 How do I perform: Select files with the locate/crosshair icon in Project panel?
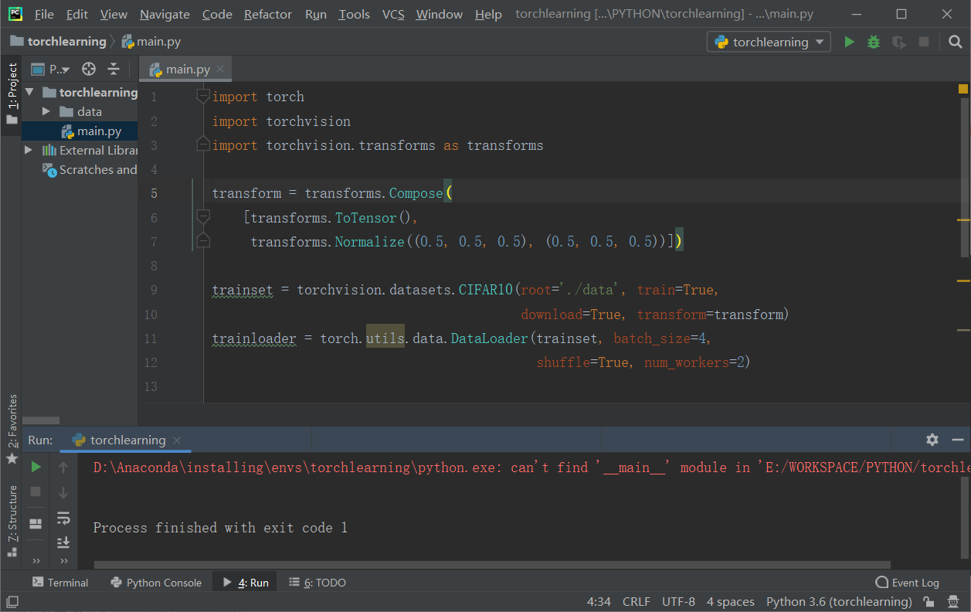click(x=88, y=69)
